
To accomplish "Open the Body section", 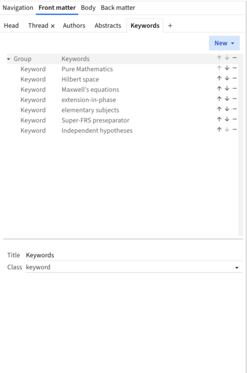I will pyautogui.click(x=88, y=8).
